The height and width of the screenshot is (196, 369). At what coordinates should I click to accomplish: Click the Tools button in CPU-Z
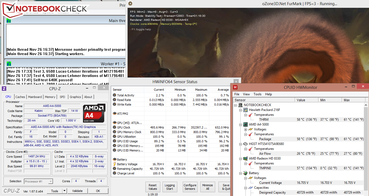point(55,191)
